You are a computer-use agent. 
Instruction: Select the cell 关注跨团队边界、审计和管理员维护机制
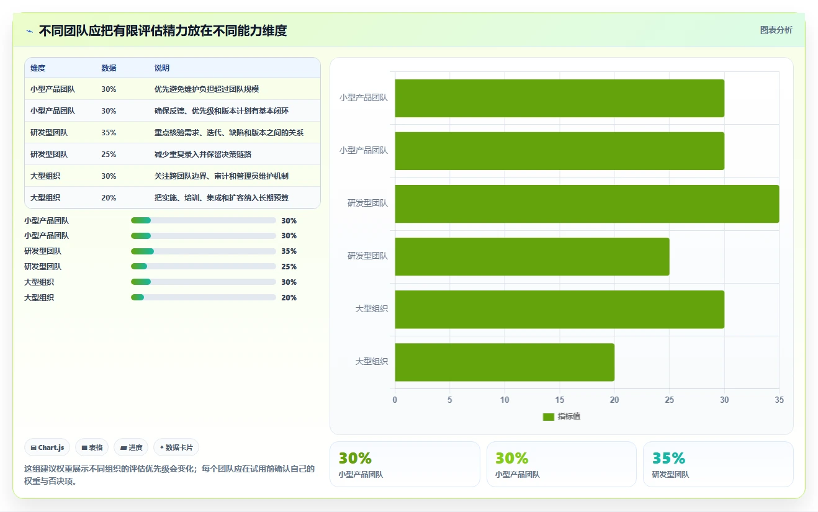pos(222,176)
